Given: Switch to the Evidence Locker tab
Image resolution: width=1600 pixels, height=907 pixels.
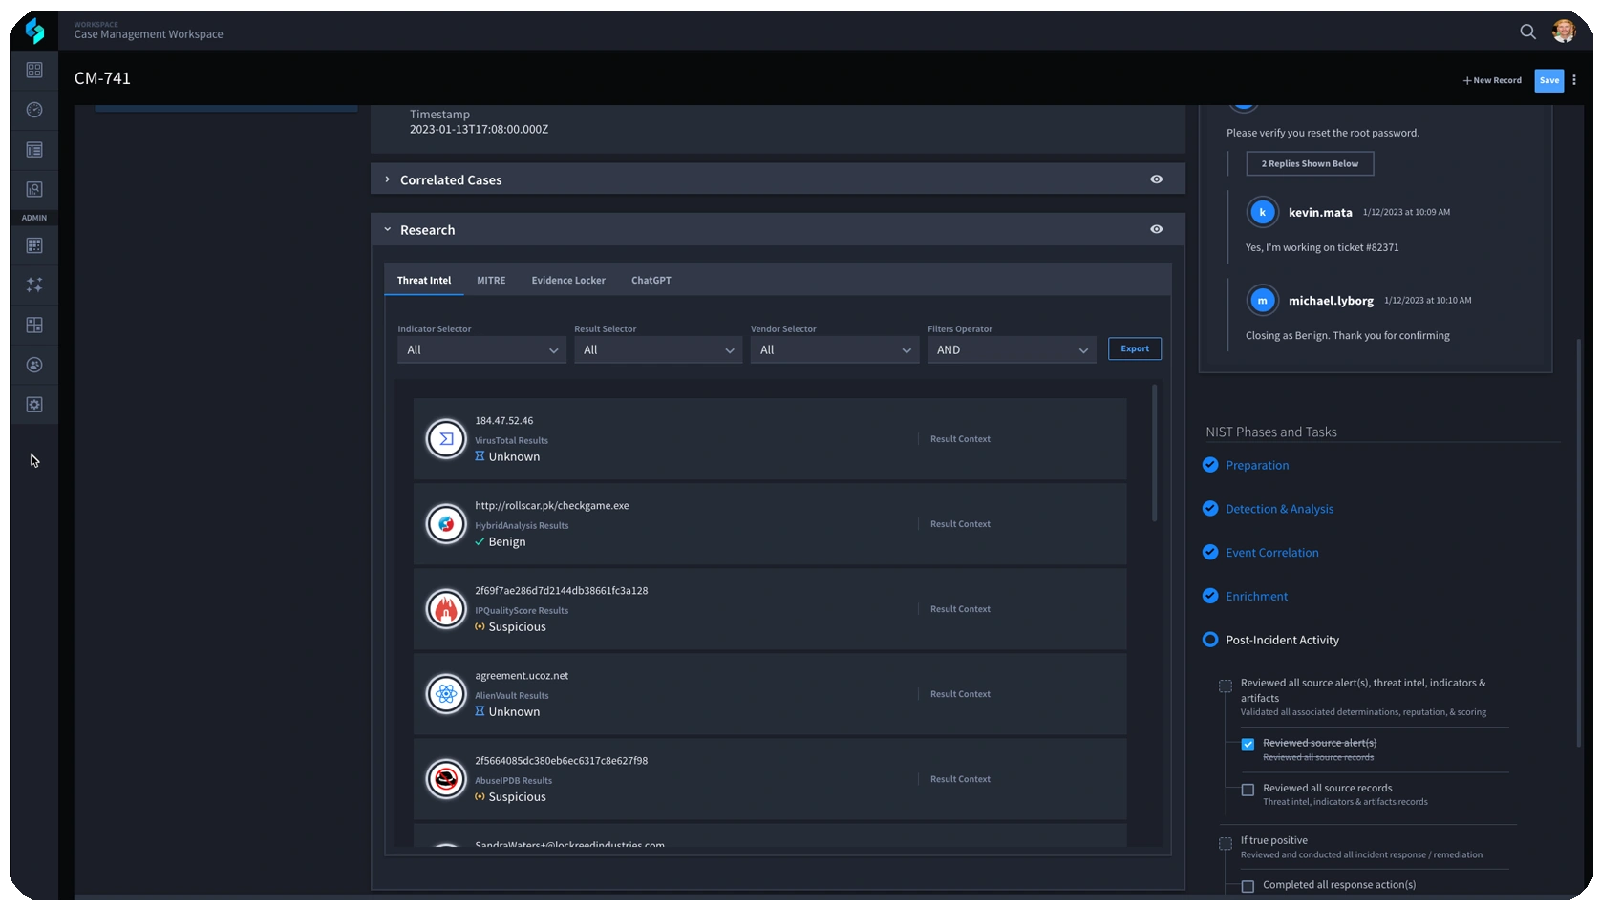Looking at the screenshot, I should 568,281.
